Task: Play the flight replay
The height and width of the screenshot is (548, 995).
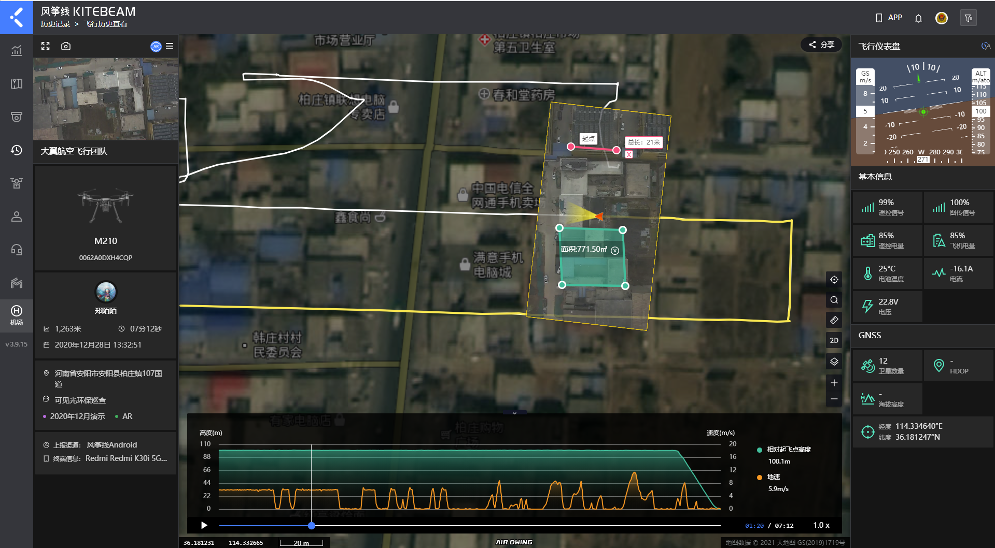Action: (x=204, y=525)
